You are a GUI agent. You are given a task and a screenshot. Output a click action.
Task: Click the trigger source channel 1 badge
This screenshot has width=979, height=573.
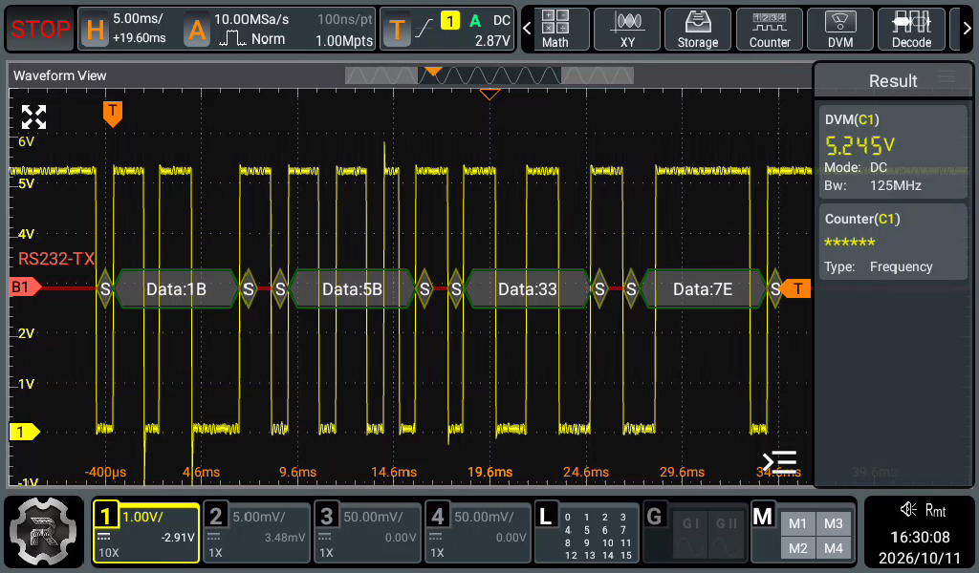[x=450, y=21]
